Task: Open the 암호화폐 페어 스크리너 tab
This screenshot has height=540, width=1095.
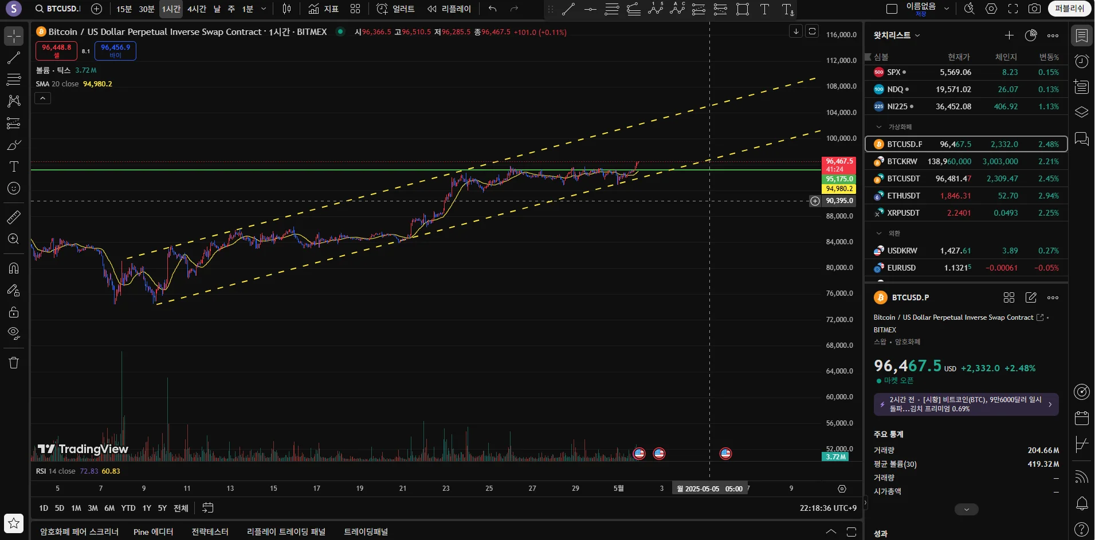Action: click(79, 532)
